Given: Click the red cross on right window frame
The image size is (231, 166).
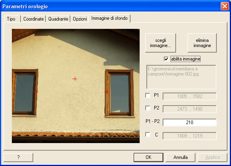Looking at the screenshot, I should 107,92.
